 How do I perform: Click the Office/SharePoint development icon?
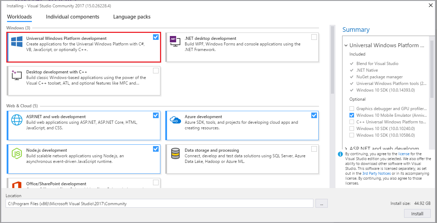(x=17, y=185)
